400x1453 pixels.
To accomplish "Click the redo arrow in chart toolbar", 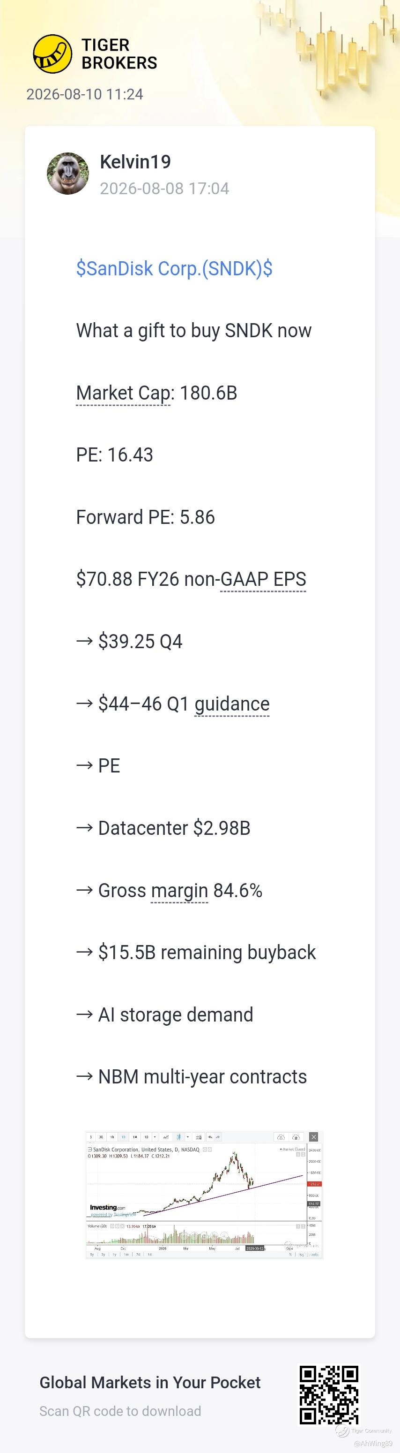I will (218, 1137).
